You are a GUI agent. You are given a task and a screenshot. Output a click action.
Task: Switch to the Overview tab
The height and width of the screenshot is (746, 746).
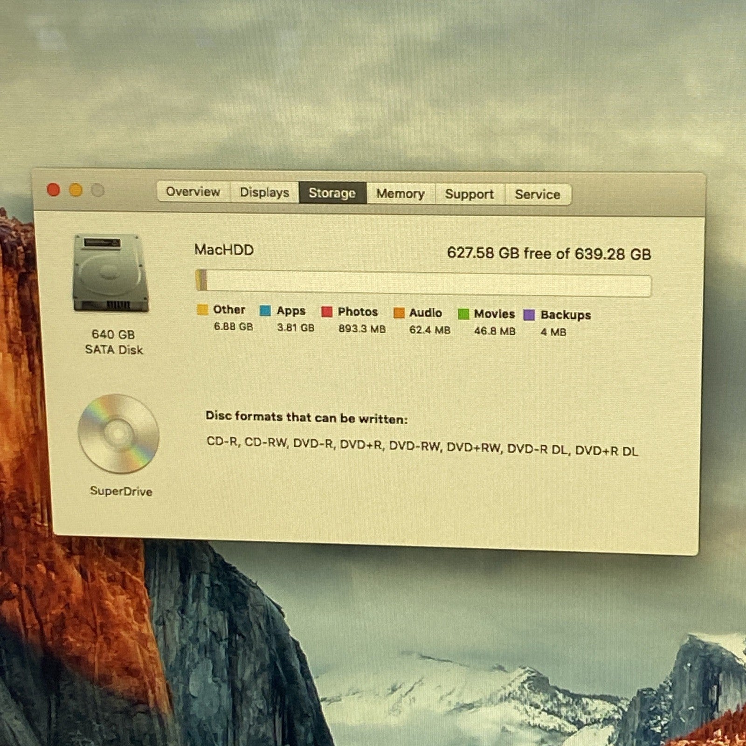[x=193, y=192]
